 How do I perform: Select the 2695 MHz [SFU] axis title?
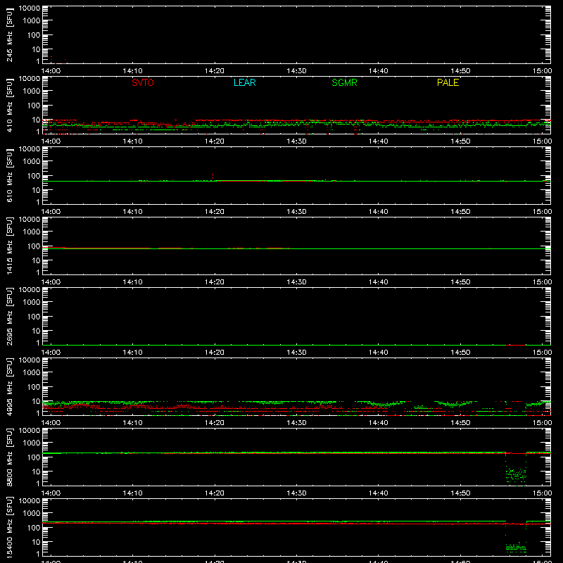pyautogui.click(x=9, y=316)
